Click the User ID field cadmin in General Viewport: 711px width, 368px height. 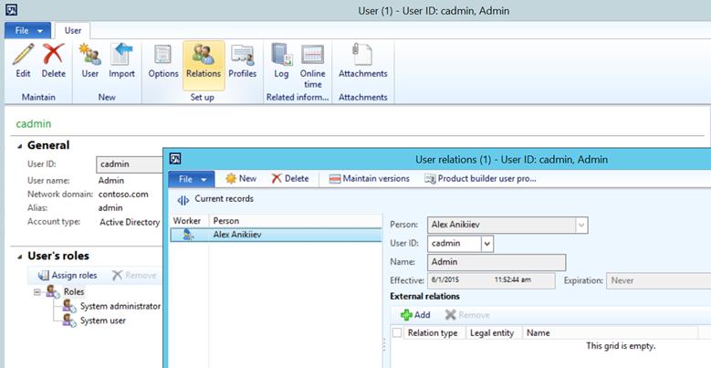130,164
